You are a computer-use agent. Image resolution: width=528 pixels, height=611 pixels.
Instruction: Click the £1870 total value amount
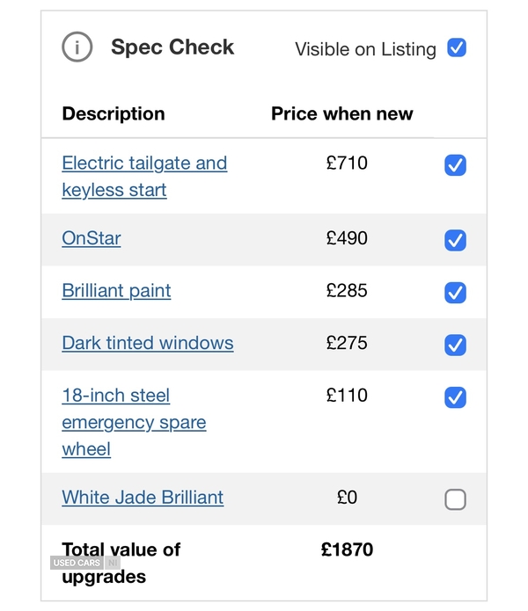click(347, 549)
